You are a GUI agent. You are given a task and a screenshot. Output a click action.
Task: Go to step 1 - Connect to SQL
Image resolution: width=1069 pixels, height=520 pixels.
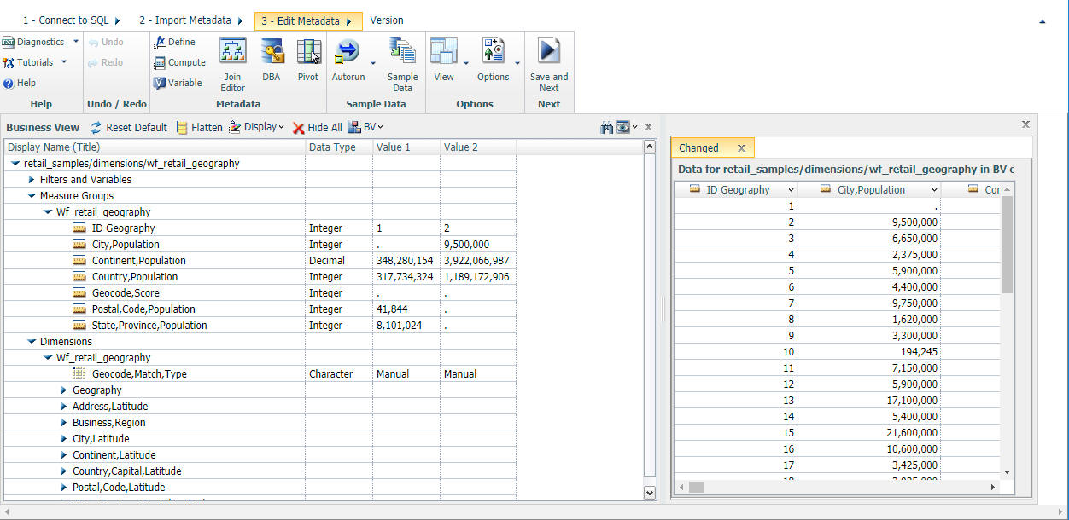[72, 20]
